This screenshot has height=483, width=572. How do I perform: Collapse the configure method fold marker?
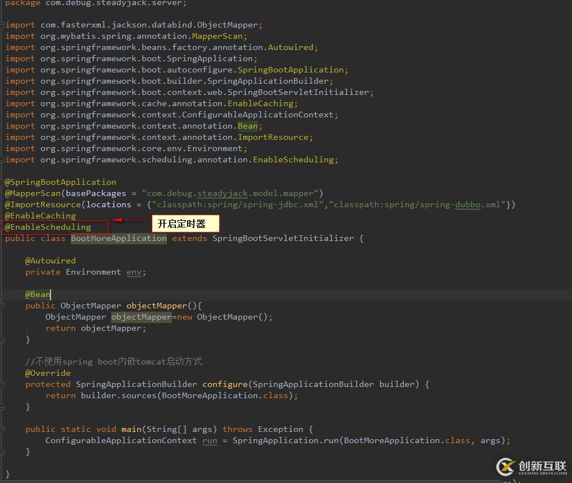click(2, 384)
